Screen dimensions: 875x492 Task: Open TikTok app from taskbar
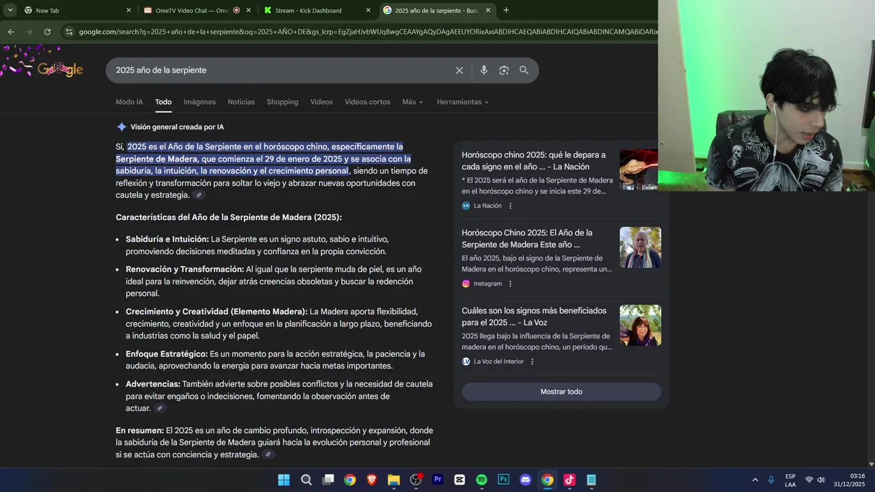tap(569, 480)
